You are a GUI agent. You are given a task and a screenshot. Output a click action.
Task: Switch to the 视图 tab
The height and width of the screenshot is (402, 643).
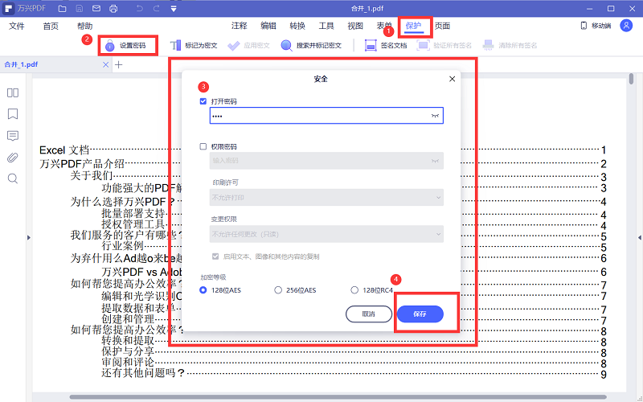click(x=355, y=26)
